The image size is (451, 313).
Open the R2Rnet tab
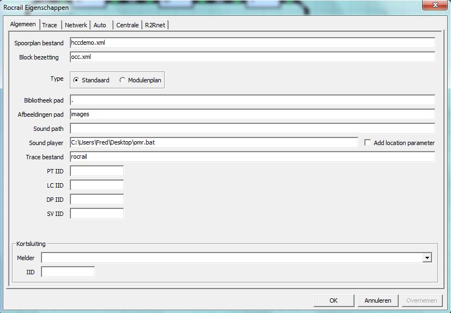[157, 25]
